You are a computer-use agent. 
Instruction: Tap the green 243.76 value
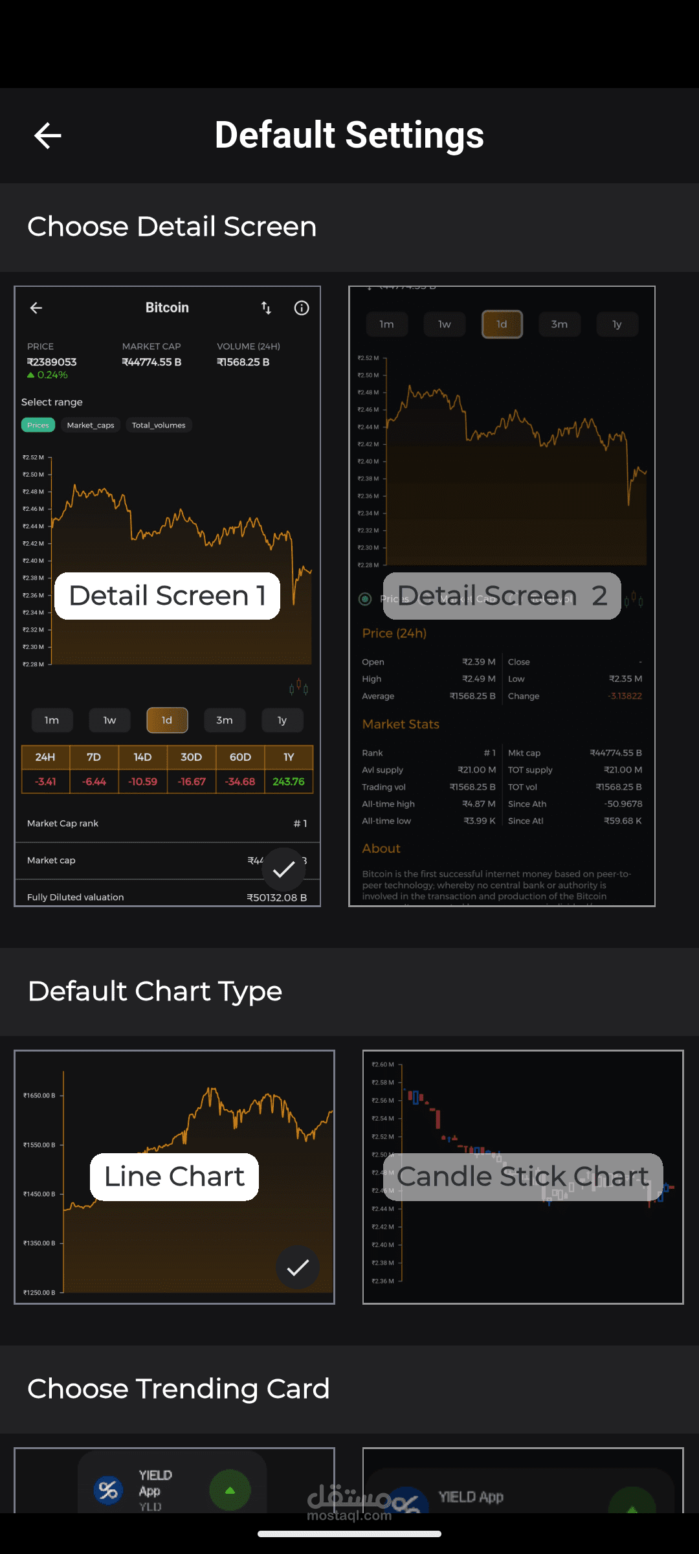coord(289,782)
